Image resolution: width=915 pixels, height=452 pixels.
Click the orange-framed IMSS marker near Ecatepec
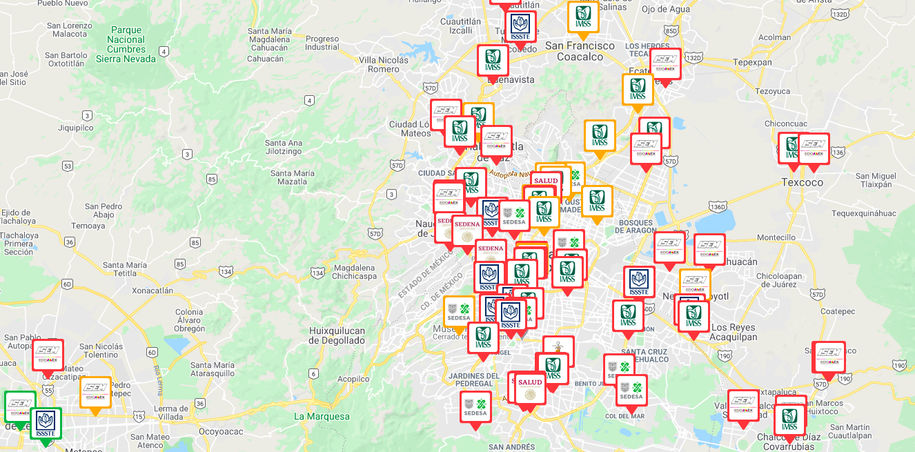pyautogui.click(x=638, y=89)
